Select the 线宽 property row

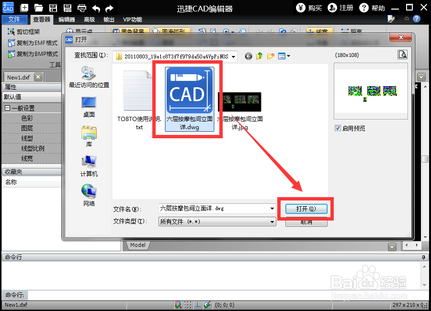[32, 158]
